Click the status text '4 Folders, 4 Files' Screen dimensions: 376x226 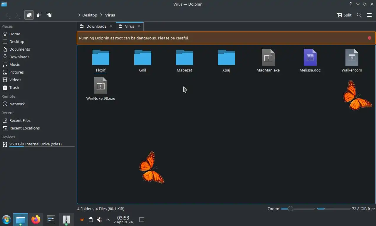pyautogui.click(x=101, y=209)
